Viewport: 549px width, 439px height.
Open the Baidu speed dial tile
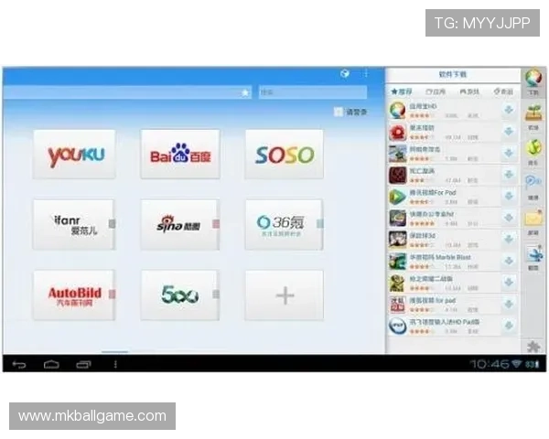[179, 155]
